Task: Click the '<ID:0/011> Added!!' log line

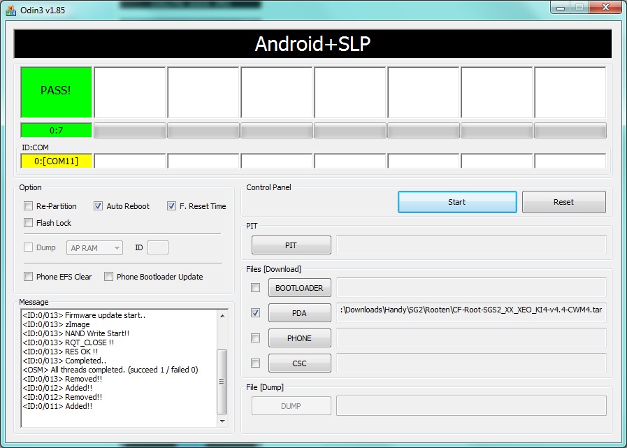Action: pyautogui.click(x=57, y=406)
